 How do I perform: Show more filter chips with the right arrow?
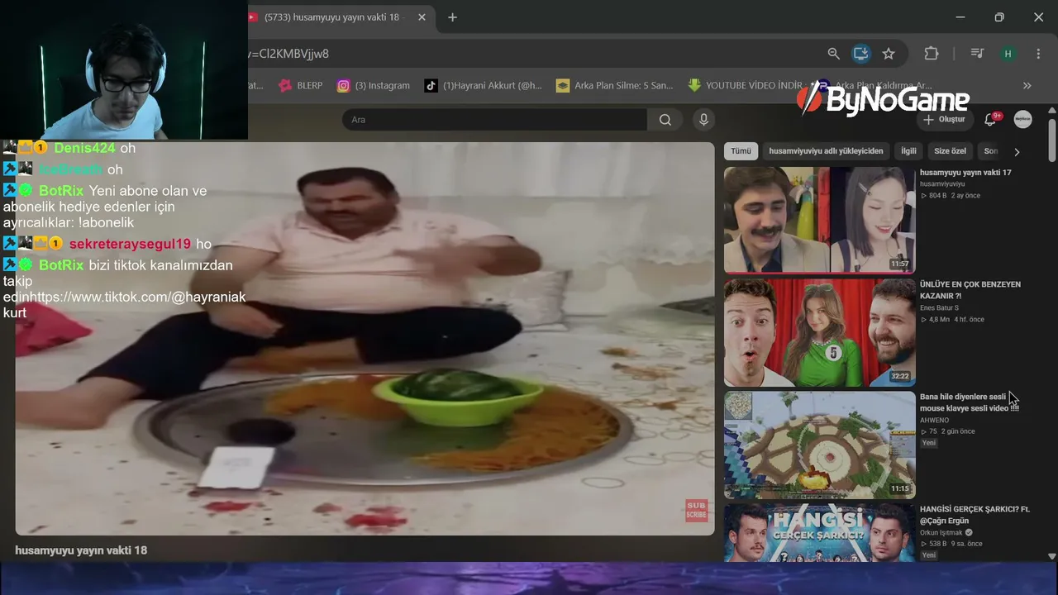(1017, 151)
